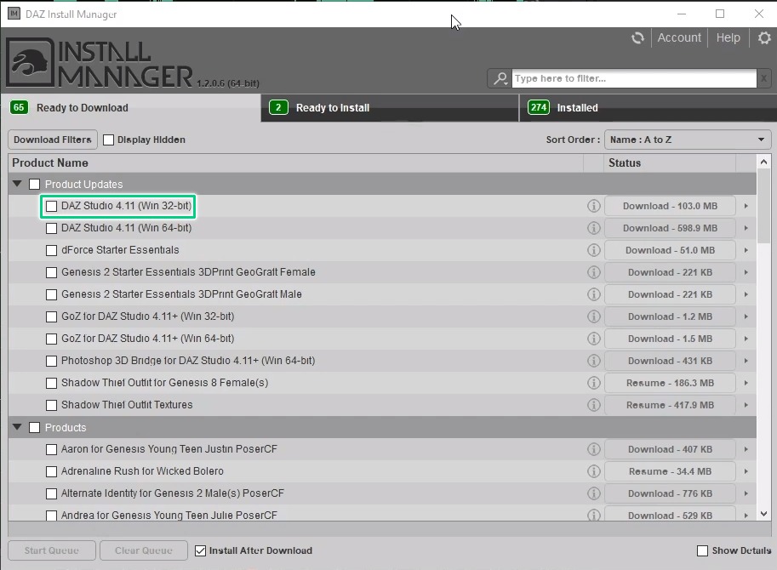Image resolution: width=777 pixels, height=570 pixels.
Task: Open the Download Filters panel
Action: pos(52,140)
